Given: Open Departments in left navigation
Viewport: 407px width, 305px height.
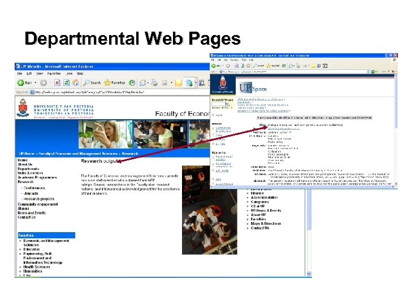Looking at the screenshot, I should coord(28,169).
